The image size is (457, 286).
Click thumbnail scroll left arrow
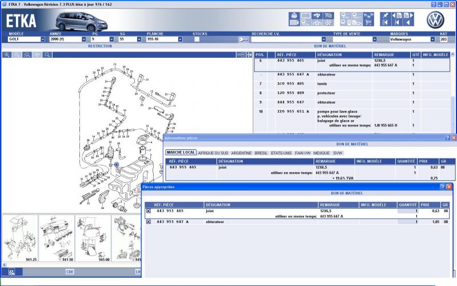tap(5, 265)
